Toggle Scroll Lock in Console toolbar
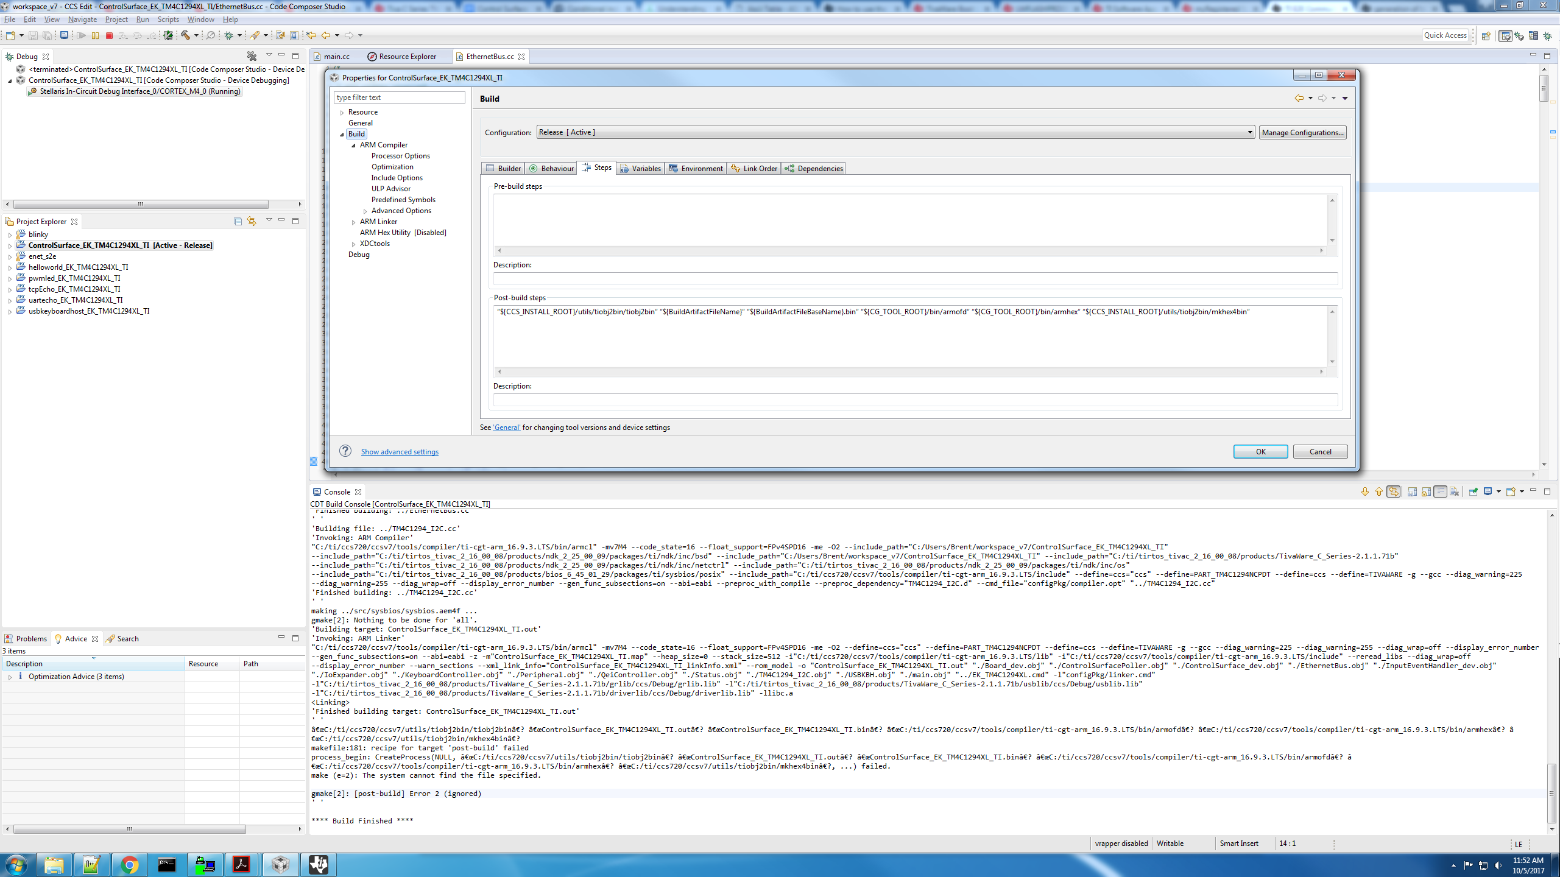This screenshot has width=1560, height=877. pos(1426,491)
